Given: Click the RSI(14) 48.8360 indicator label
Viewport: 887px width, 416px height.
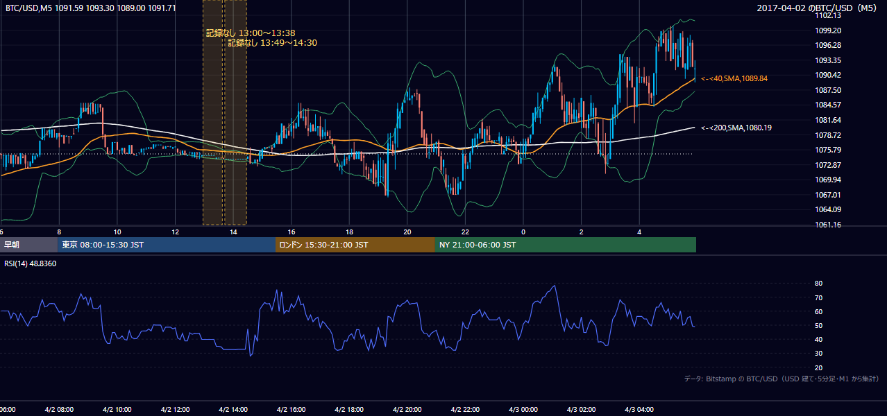Looking at the screenshot, I should click(x=31, y=264).
